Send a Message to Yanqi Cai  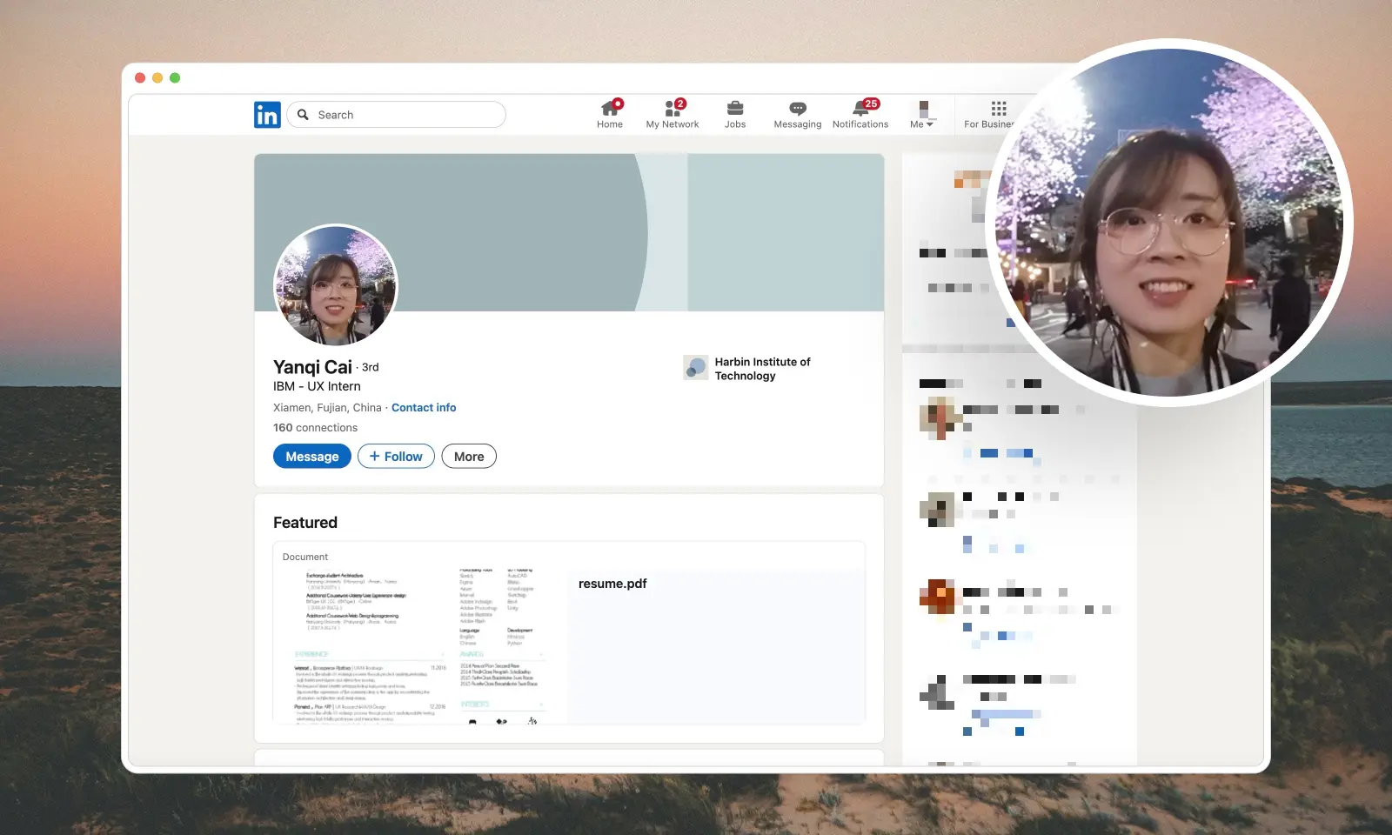(x=311, y=456)
